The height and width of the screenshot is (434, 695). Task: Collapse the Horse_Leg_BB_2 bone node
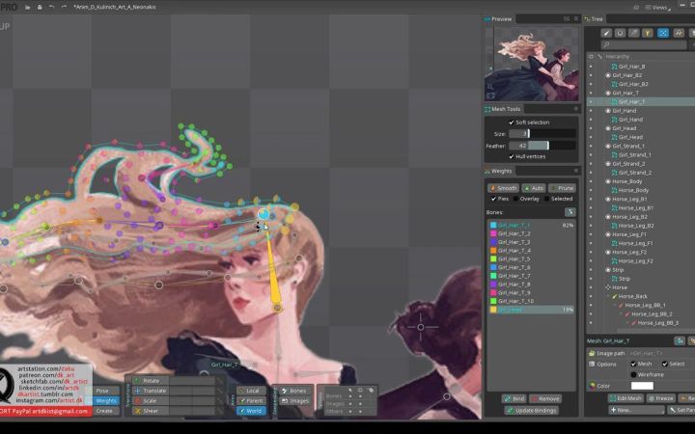622,314
